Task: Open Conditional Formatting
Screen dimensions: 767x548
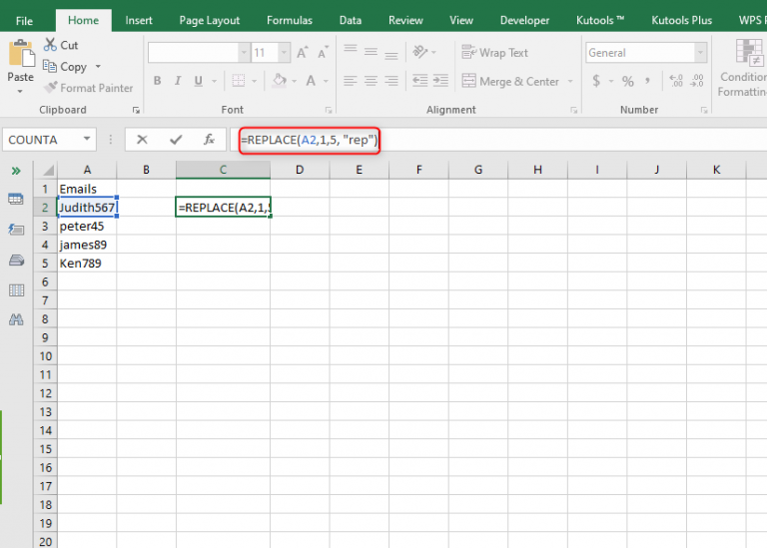Action: point(743,68)
